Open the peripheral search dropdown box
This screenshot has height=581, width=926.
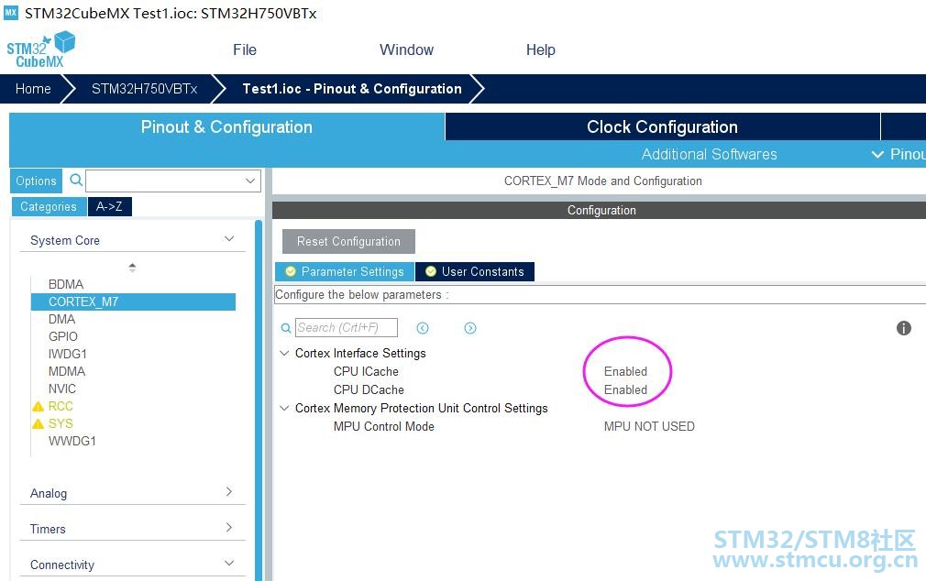173,181
